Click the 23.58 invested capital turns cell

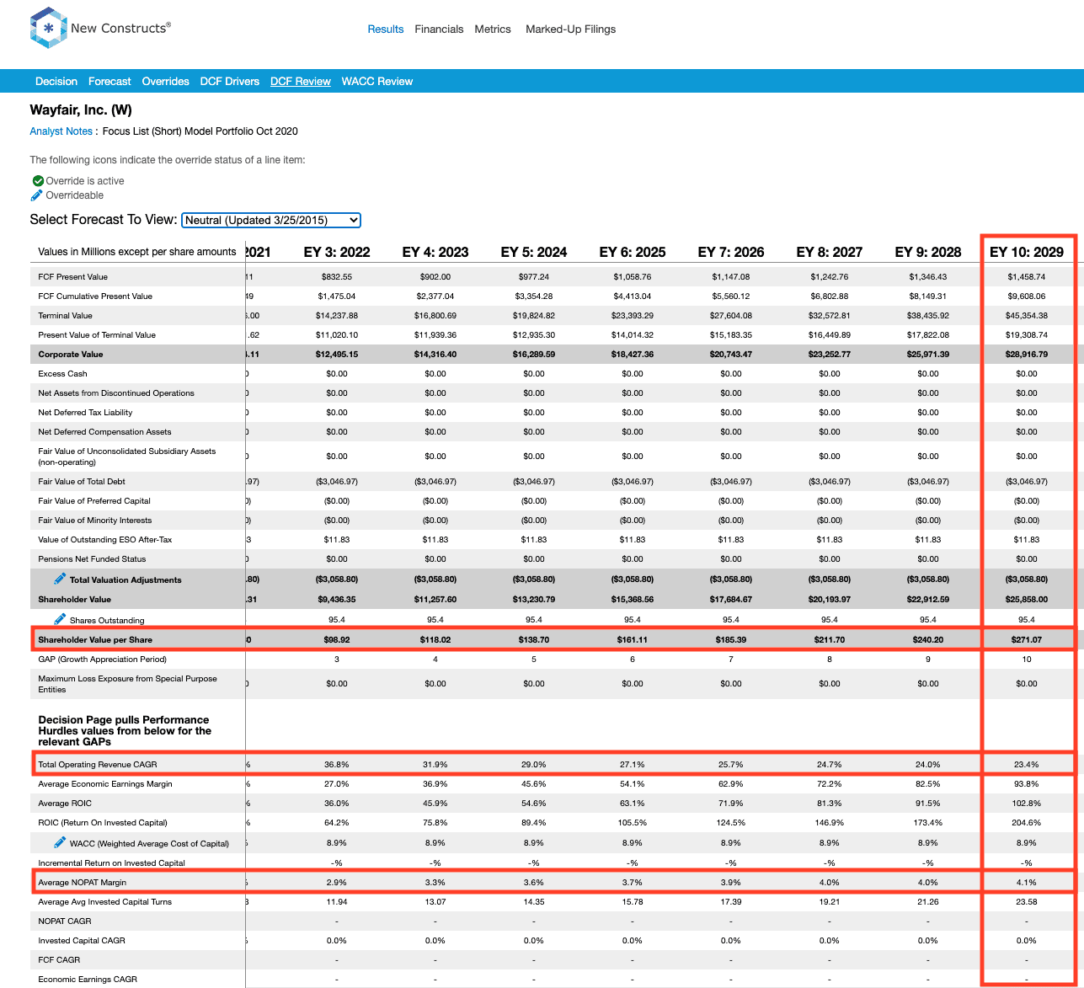tap(1026, 902)
